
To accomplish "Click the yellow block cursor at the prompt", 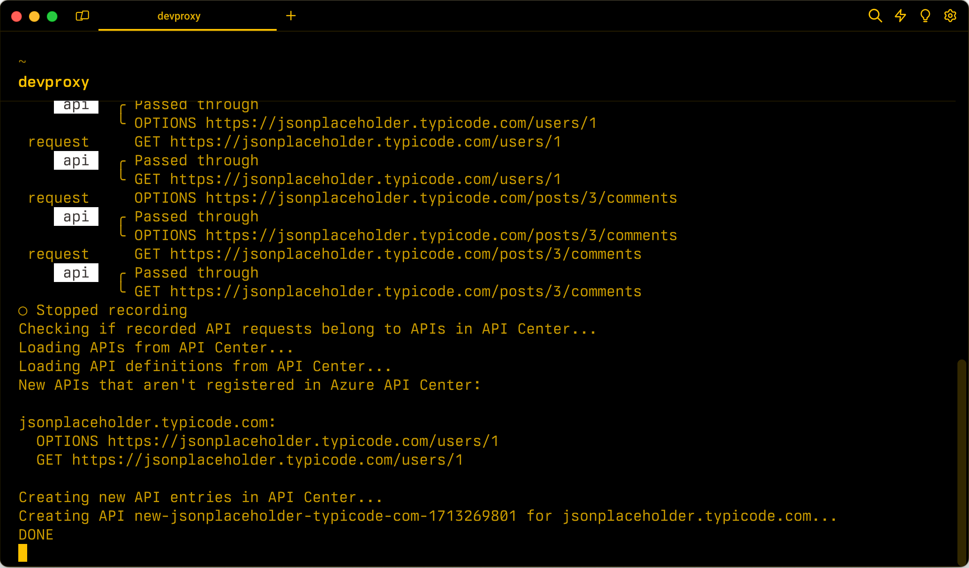I will pyautogui.click(x=23, y=553).
